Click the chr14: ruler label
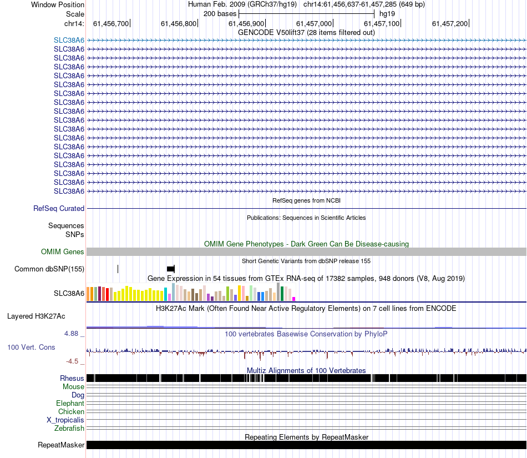The image size is (527, 458). click(x=74, y=23)
